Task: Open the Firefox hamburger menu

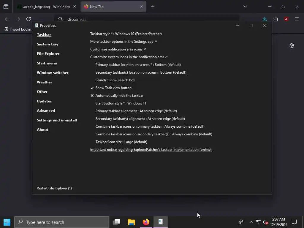Action: [297, 19]
